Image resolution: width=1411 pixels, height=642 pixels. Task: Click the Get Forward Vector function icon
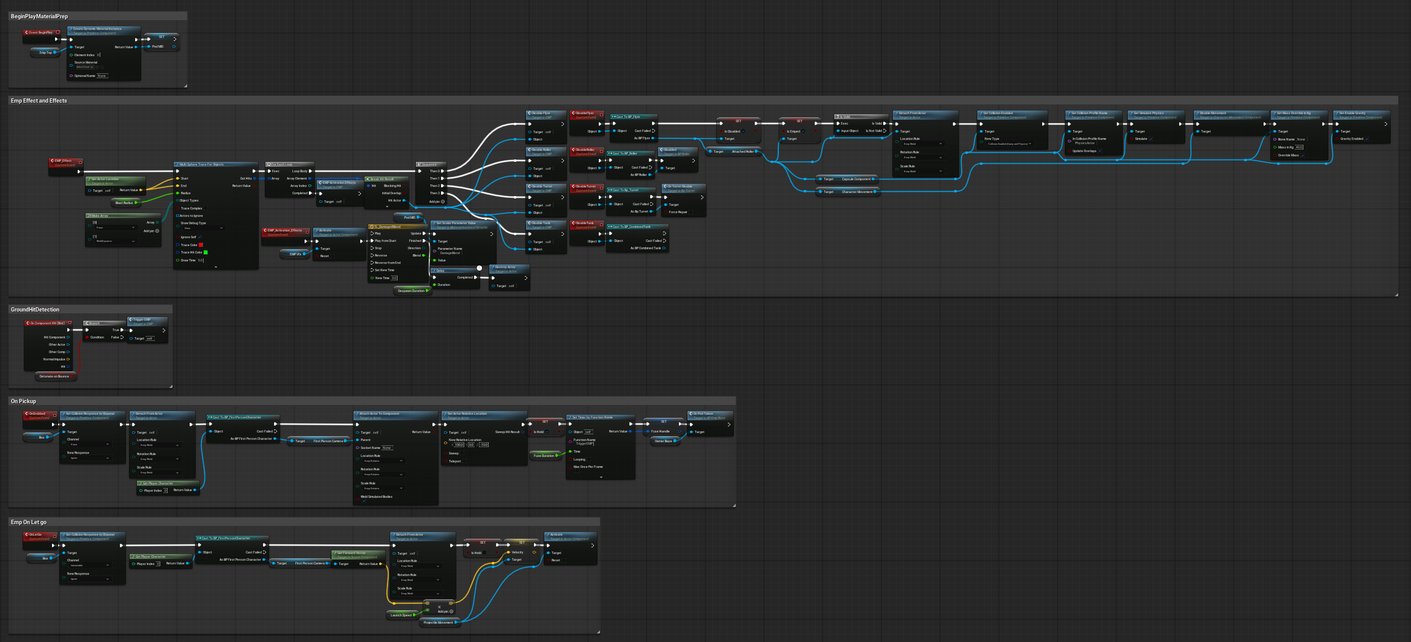click(335, 553)
